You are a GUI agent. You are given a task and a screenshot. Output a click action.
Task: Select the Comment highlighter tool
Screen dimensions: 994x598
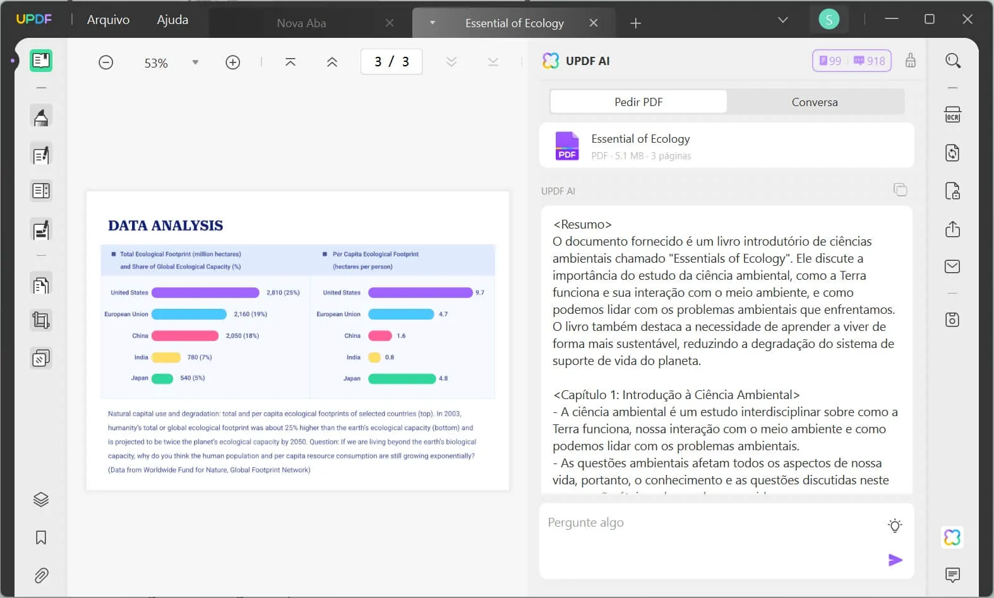41,117
